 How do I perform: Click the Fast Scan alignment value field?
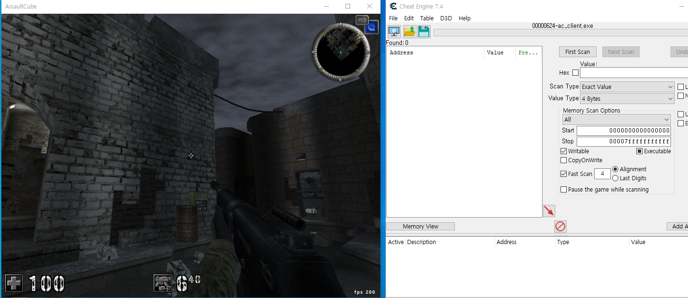[602, 174]
